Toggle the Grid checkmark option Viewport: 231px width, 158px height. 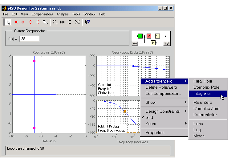click(164, 118)
